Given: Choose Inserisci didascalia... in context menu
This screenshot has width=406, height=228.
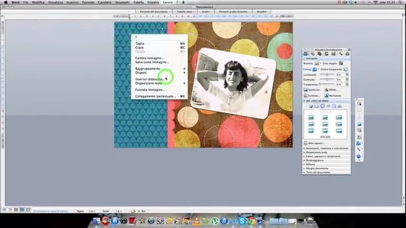Looking at the screenshot, I should [159, 79].
